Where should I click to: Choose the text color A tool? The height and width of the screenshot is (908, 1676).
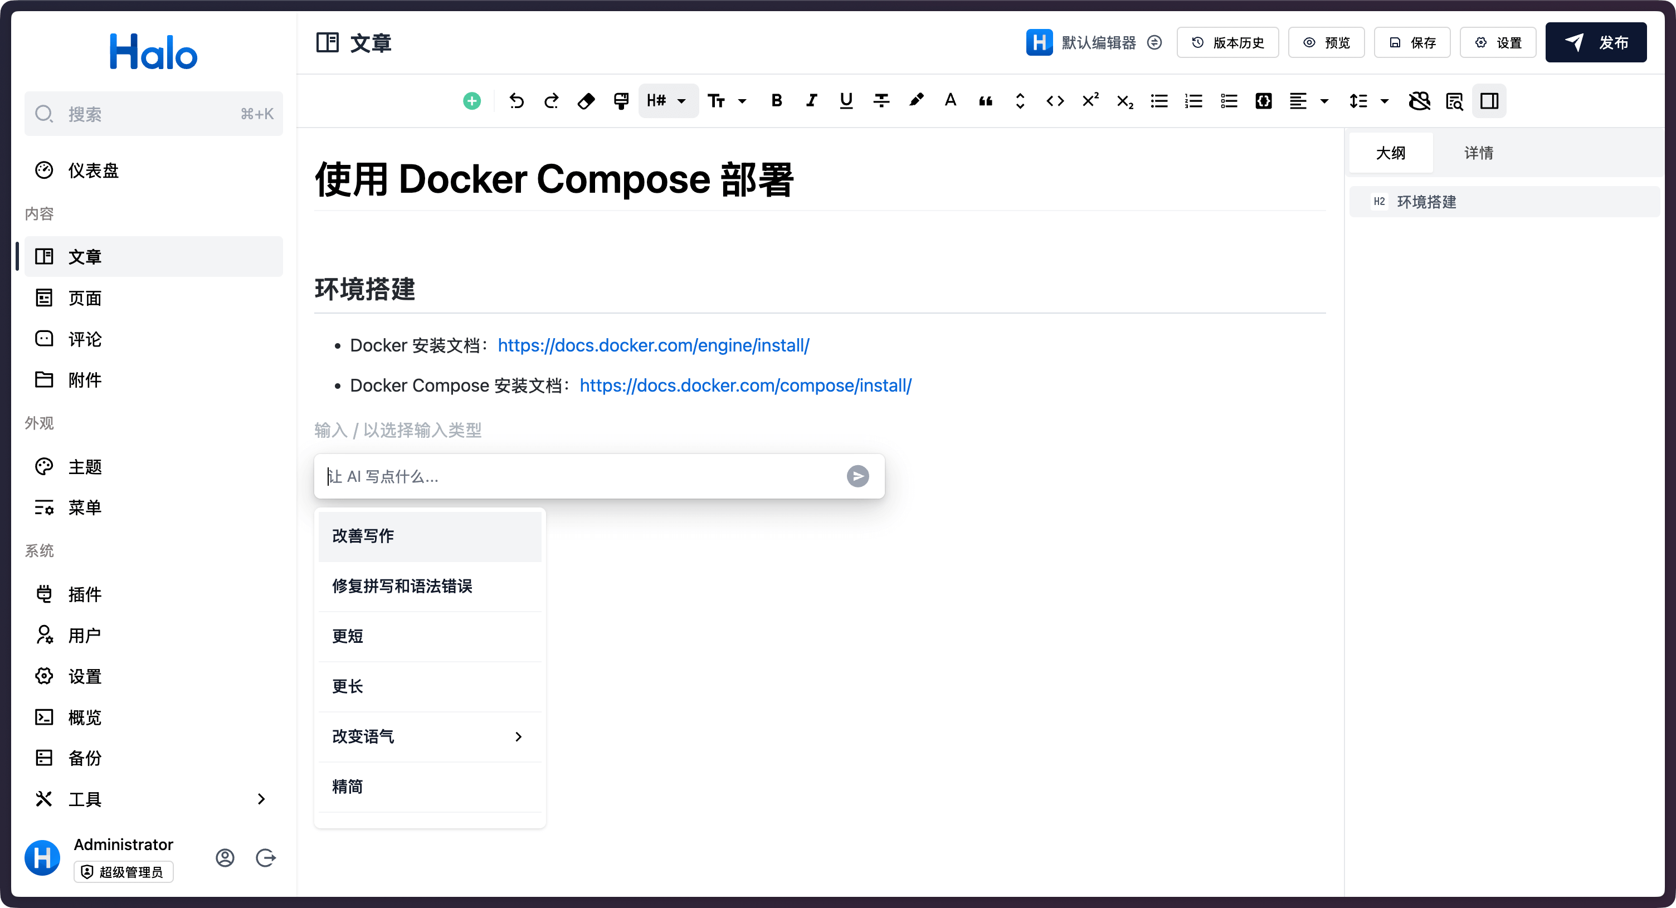pyautogui.click(x=951, y=100)
